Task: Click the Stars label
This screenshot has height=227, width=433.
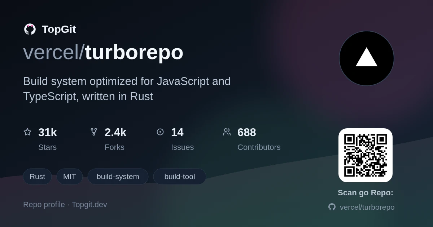Action: coord(47,147)
